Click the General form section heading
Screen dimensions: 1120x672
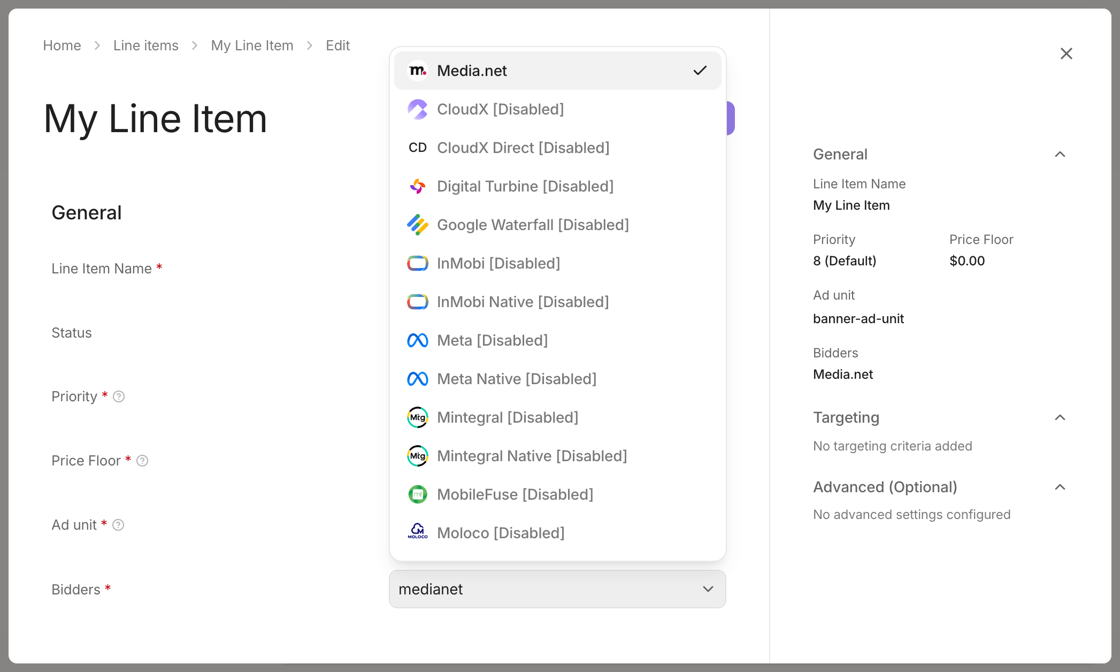point(87,213)
